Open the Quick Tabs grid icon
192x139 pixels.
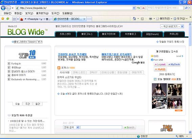pos(15,19)
